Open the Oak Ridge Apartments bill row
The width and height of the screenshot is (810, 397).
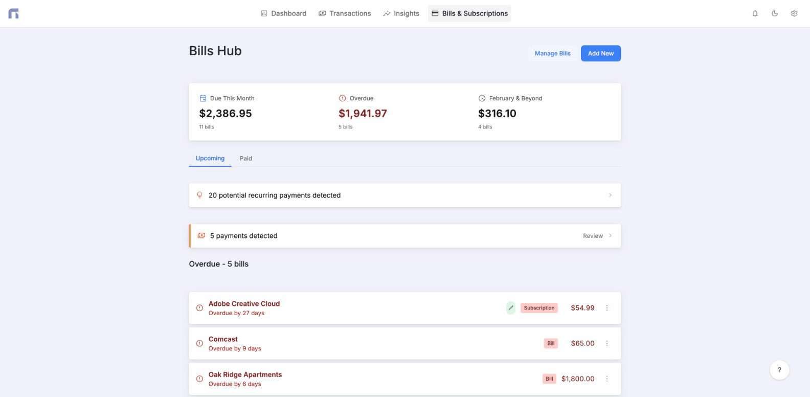click(358, 379)
